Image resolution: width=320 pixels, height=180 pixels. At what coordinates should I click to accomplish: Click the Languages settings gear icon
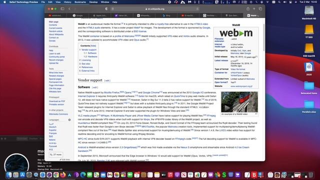pyautogui.click(x=69, y=120)
